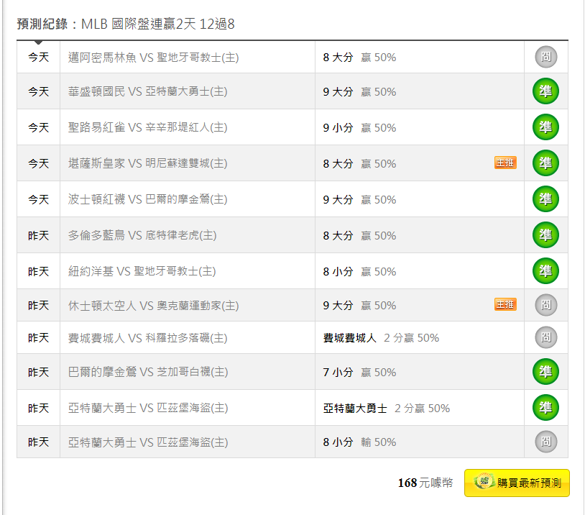Click prediction 8 小分 in 紐約洋基 row
Viewport: 585px width, 515px height.
coord(338,271)
